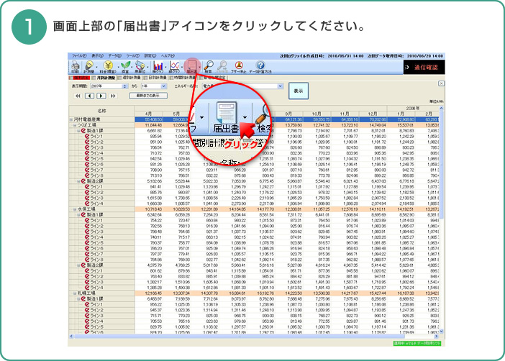Show the 線グラフ line chart
The image size is (505, 361).
point(174,65)
